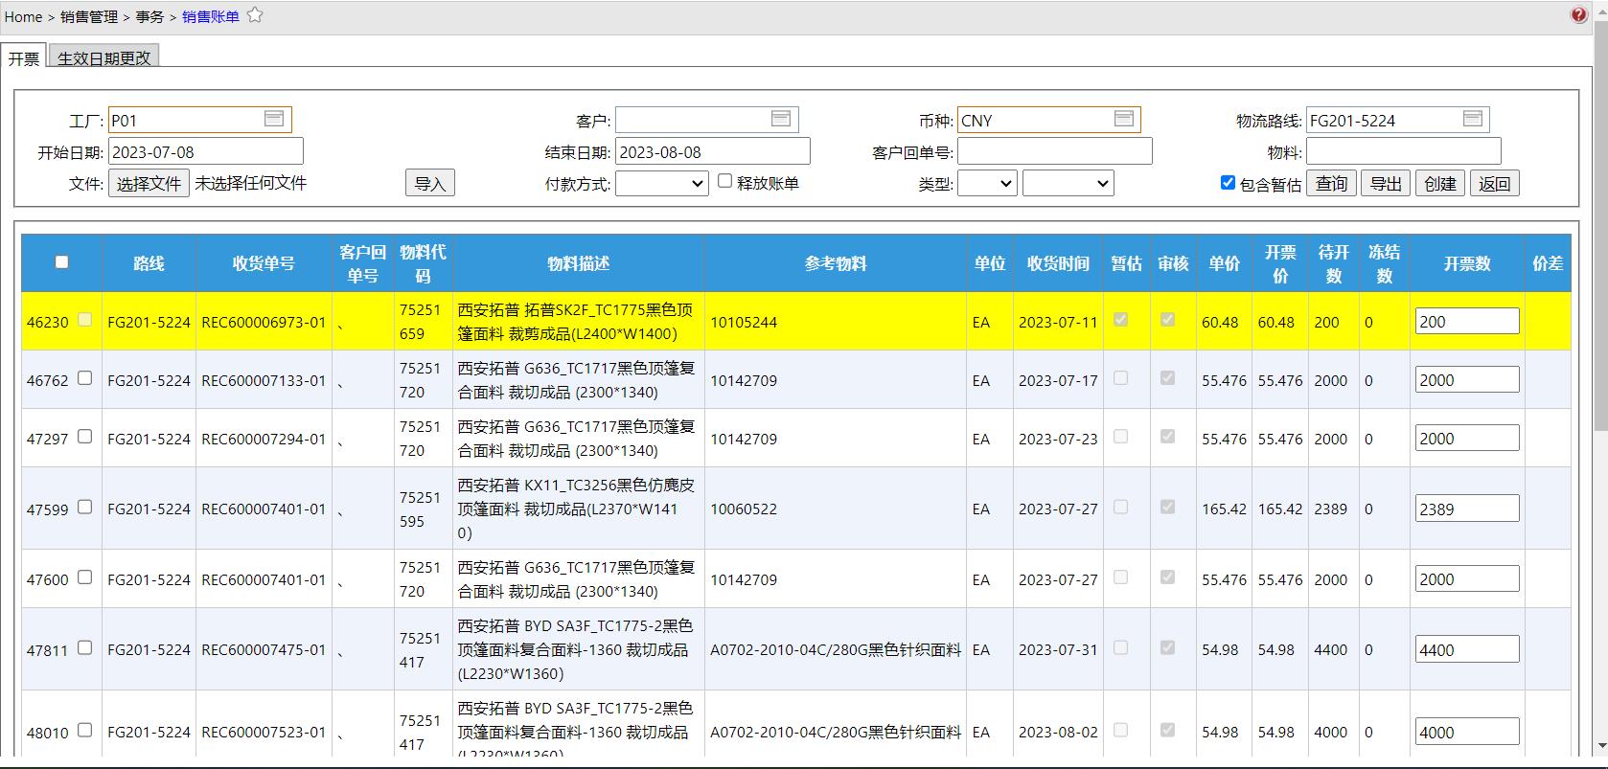Screen dimensions: 1608x769
Task: Switch to the 开票 tab
Action: pos(24,58)
